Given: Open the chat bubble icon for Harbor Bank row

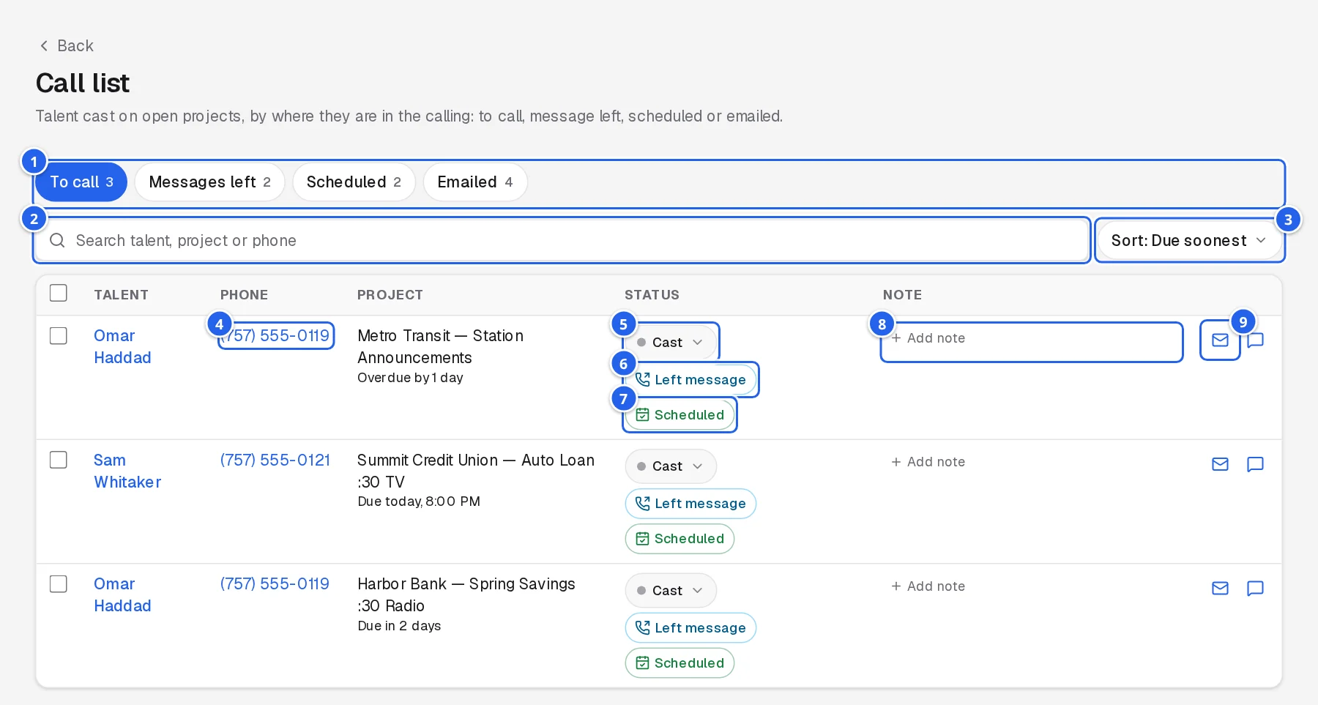Looking at the screenshot, I should tap(1255, 589).
